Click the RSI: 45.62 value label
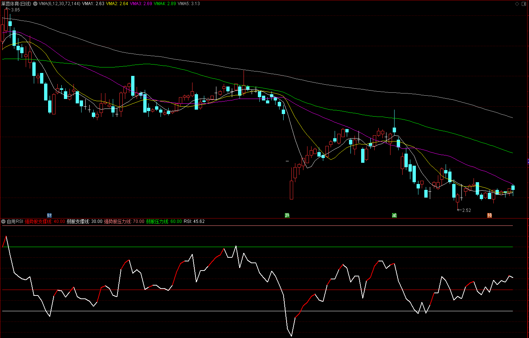Viewport: 529px width, 338px height. (x=194, y=221)
